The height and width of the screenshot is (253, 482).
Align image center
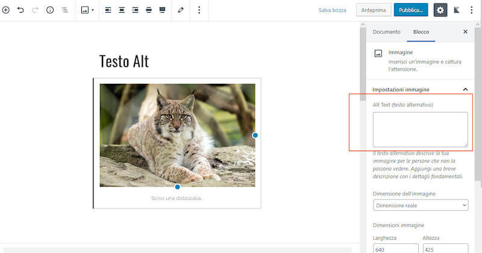pyautogui.click(x=122, y=10)
